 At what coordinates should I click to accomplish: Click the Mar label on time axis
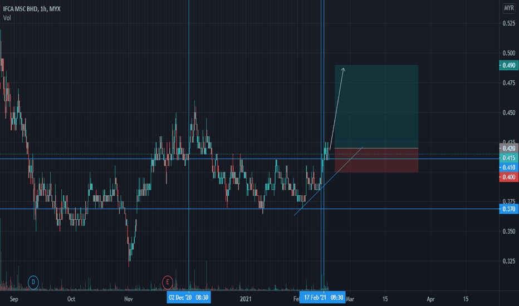350,299
